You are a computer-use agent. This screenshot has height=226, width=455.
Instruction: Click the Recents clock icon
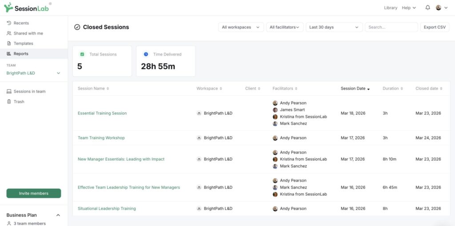click(9, 23)
